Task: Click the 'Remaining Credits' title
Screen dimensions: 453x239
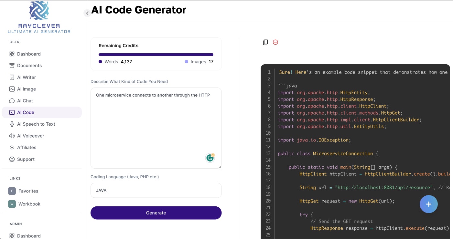Action: [118, 46]
